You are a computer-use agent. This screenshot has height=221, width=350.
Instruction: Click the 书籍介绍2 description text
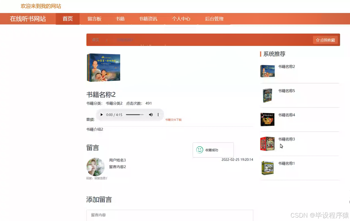pos(95,129)
